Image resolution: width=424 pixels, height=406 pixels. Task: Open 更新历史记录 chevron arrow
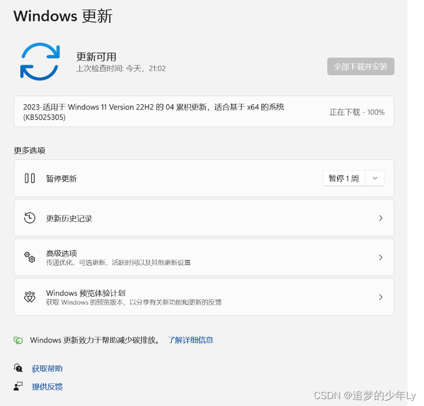tap(381, 218)
